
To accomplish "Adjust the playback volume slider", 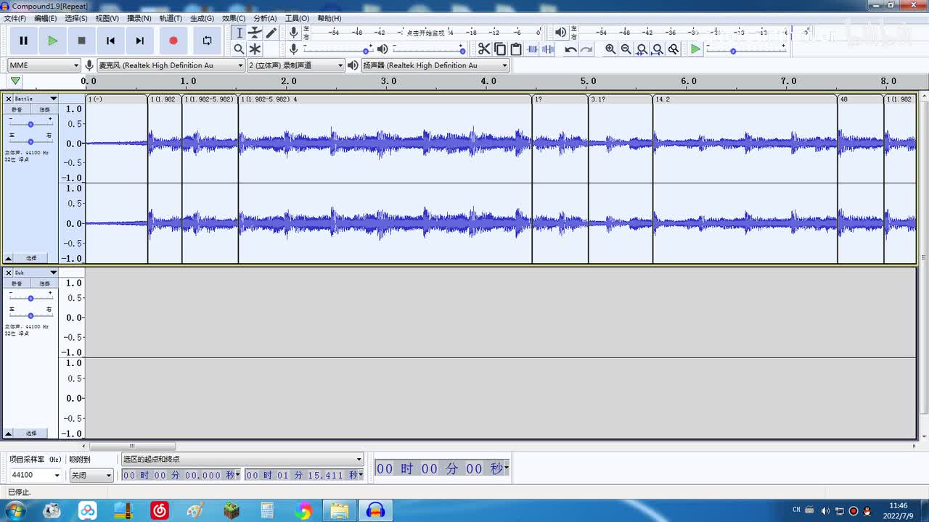I will [429, 50].
